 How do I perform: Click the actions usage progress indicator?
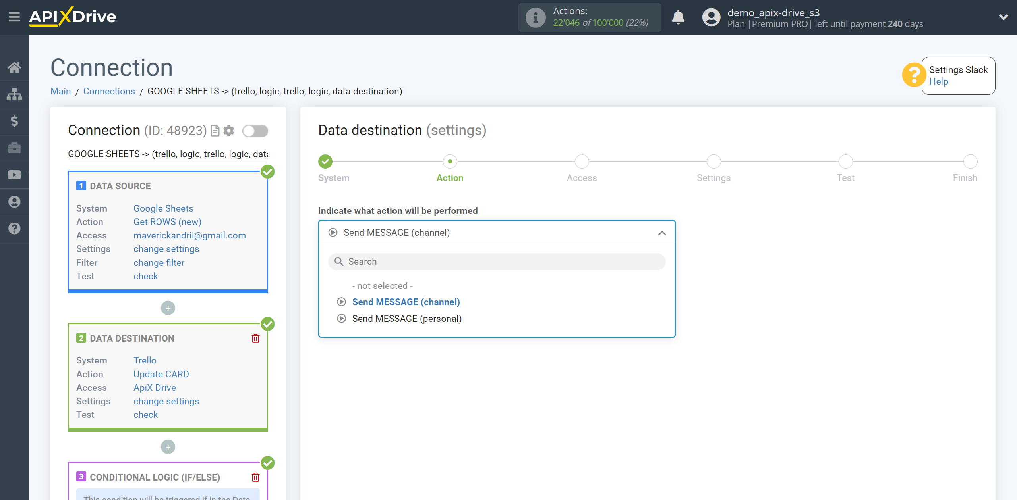pyautogui.click(x=590, y=17)
